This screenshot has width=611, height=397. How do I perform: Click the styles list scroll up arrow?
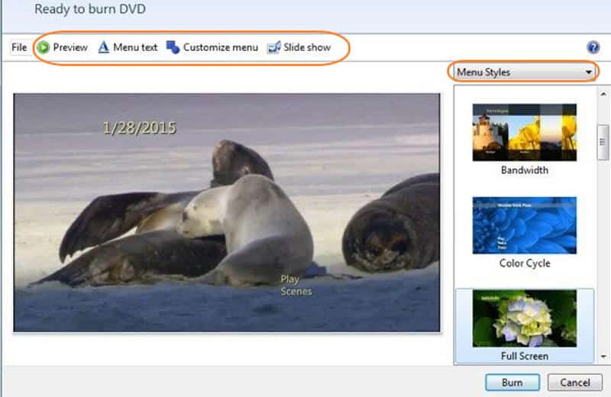[603, 93]
